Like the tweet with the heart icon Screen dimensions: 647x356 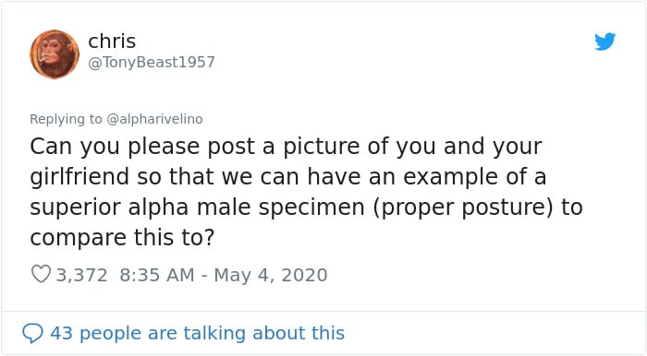pos(41,274)
